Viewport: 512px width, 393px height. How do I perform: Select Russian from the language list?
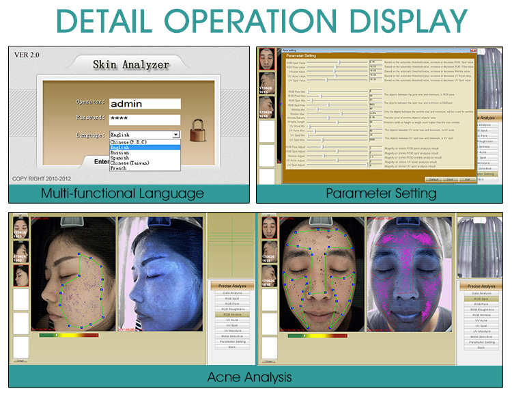[121, 153]
